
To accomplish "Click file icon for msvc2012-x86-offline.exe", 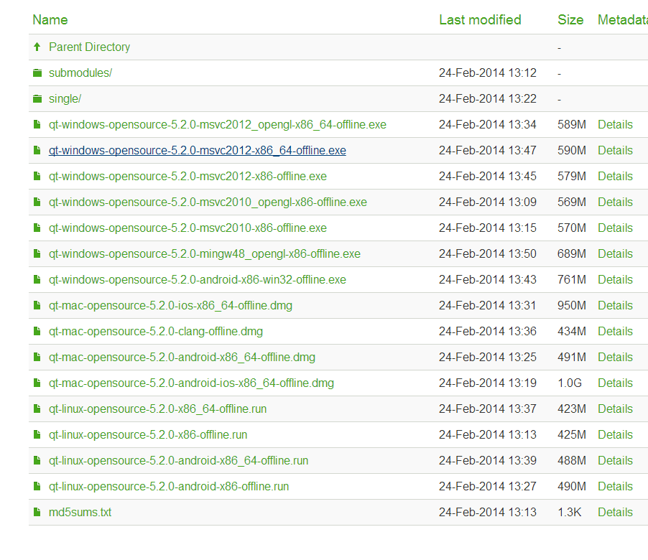I will coord(37,177).
